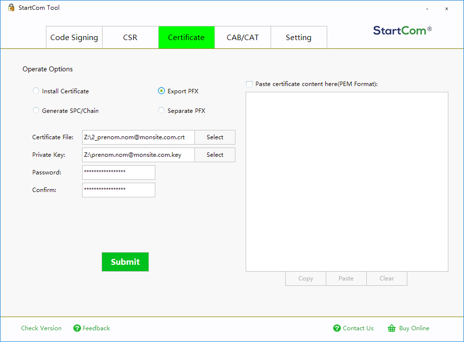Click inside the PEM certificate text area

pos(347,182)
